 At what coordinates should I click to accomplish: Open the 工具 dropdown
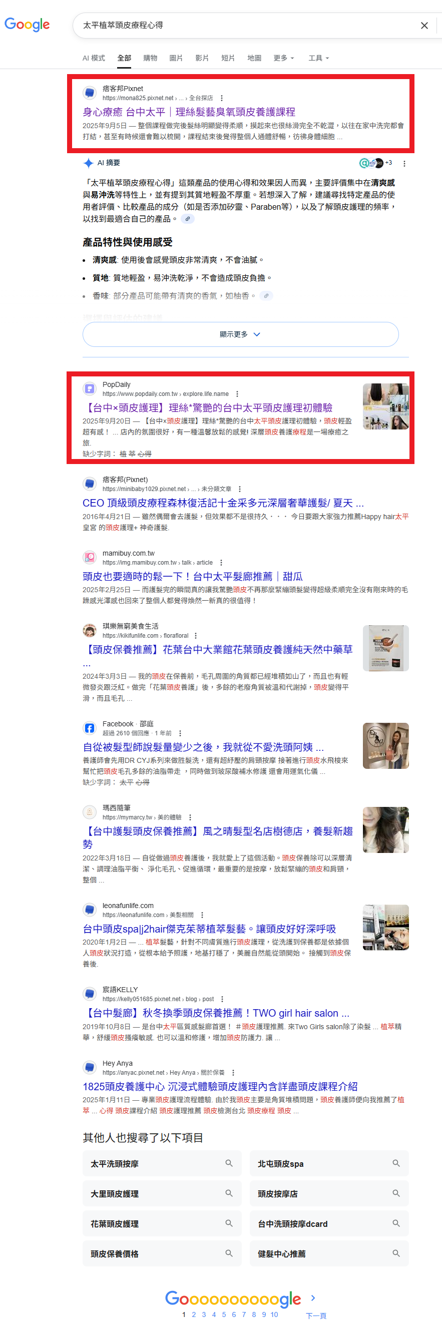(x=318, y=58)
